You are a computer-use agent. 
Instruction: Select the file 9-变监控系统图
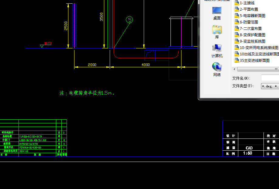tap(250, 41)
